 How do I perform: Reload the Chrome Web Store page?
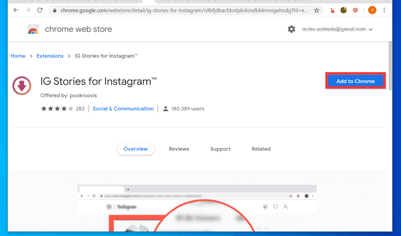pos(40,10)
